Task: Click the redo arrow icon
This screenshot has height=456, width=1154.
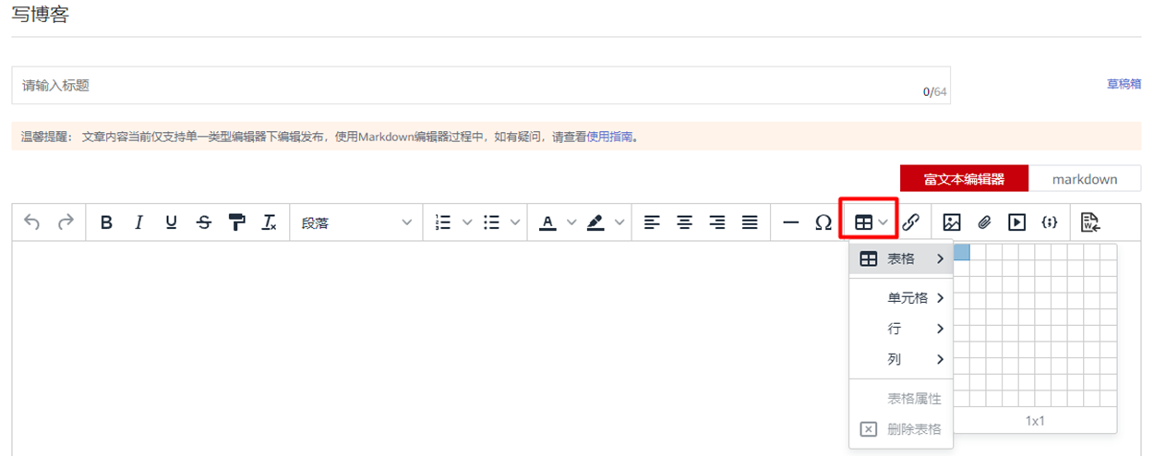Action: 66,222
